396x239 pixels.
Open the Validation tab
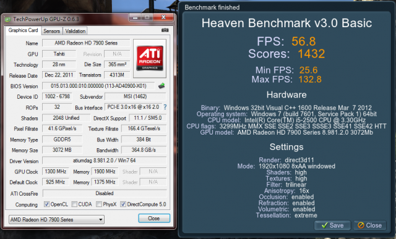pos(75,31)
